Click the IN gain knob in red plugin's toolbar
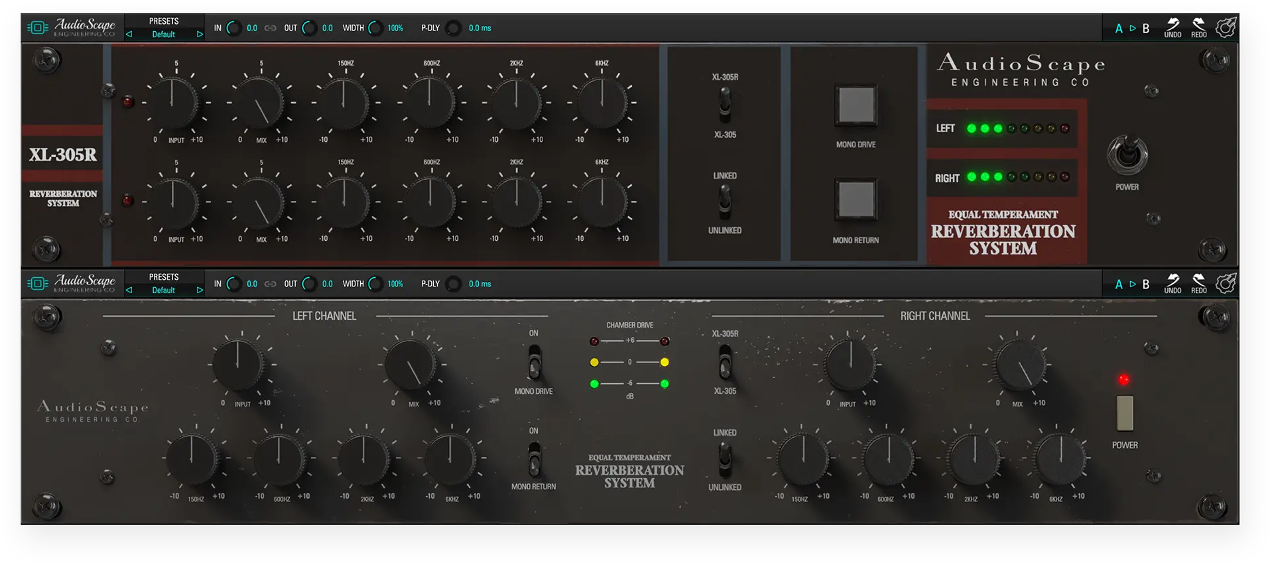This screenshot has height=563, width=1270. [234, 28]
